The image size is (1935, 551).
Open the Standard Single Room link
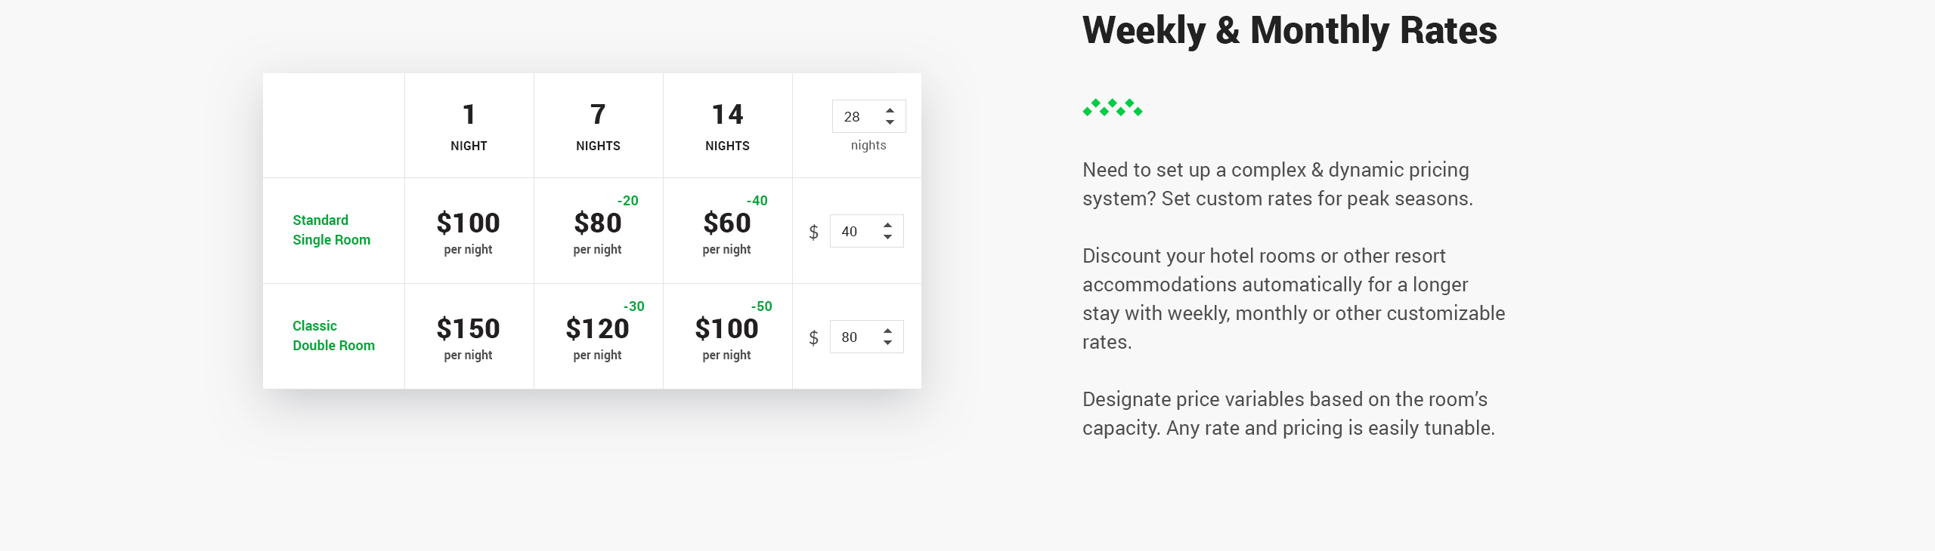(332, 230)
